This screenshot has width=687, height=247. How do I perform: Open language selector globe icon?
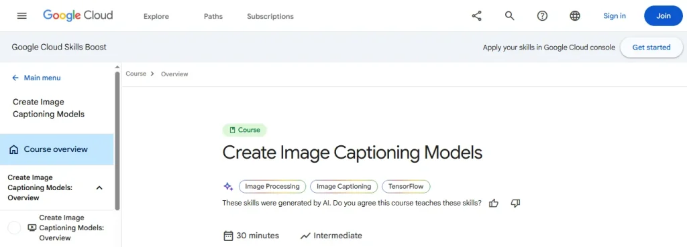[575, 16]
